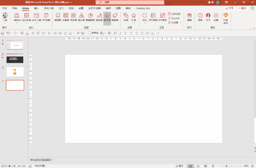This screenshot has height=168, width=256.
Task: Click the magnifier icon in quick toolbar
Action: [115, 33]
